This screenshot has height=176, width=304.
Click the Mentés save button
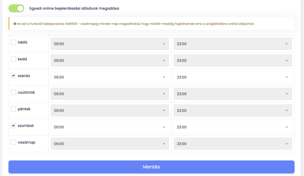[x=151, y=167]
